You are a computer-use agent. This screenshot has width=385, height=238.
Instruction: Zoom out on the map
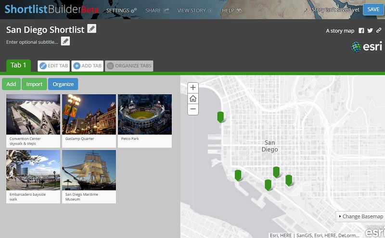click(193, 109)
